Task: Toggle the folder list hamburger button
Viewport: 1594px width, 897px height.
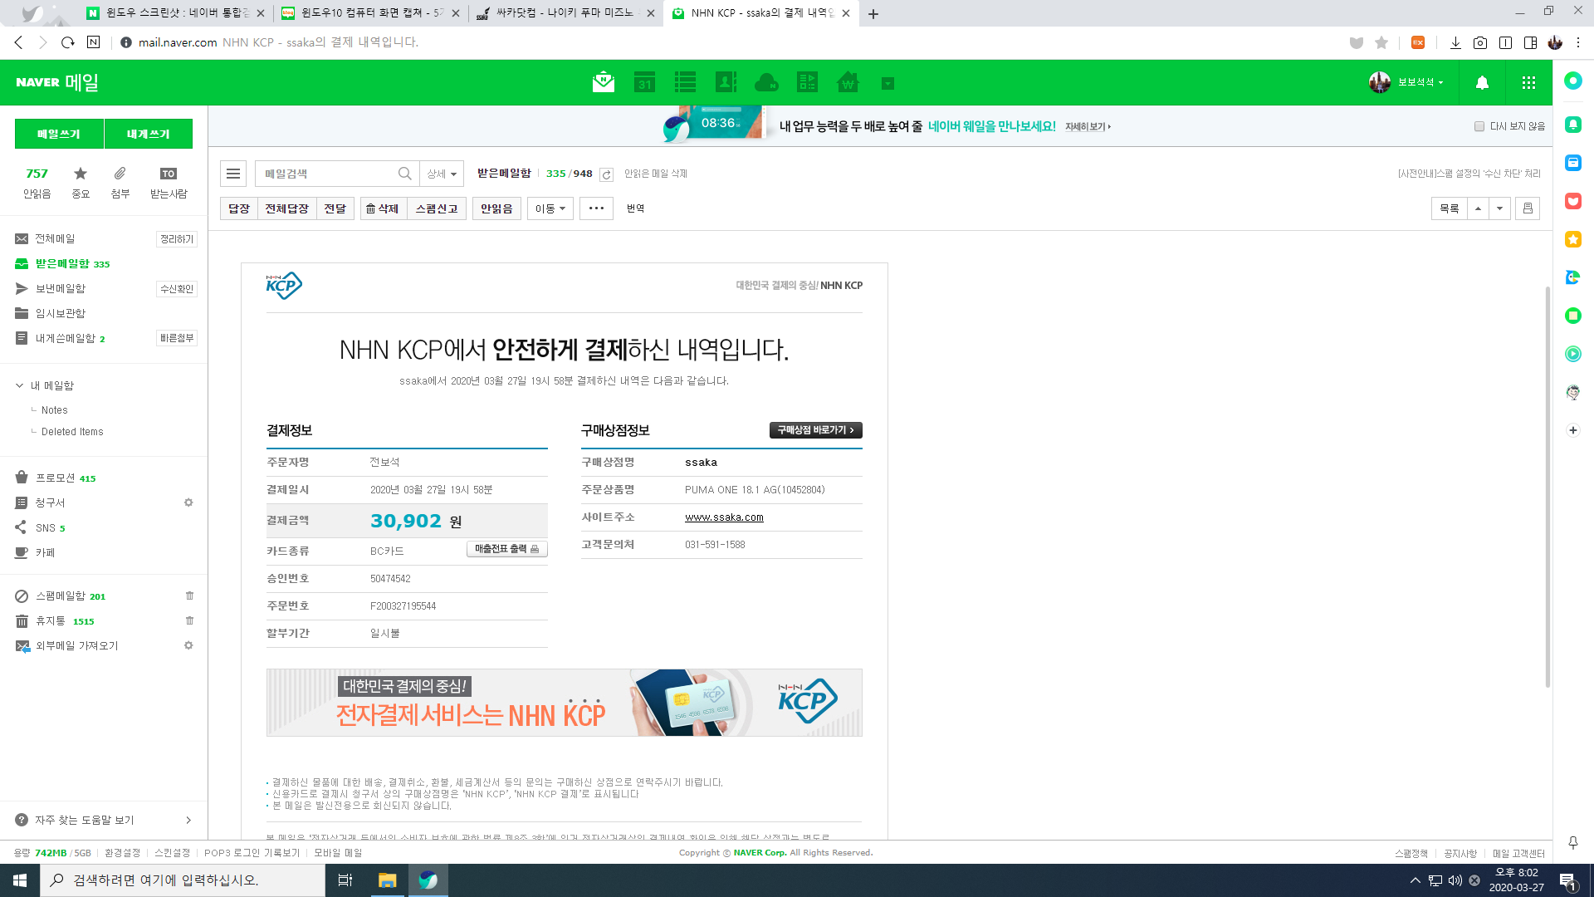Action: (233, 174)
